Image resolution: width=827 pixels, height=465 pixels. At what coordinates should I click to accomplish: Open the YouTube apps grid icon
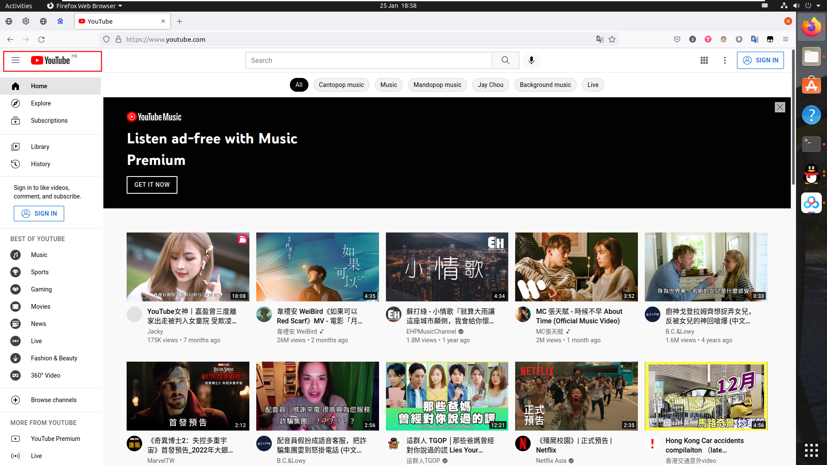[704, 60]
